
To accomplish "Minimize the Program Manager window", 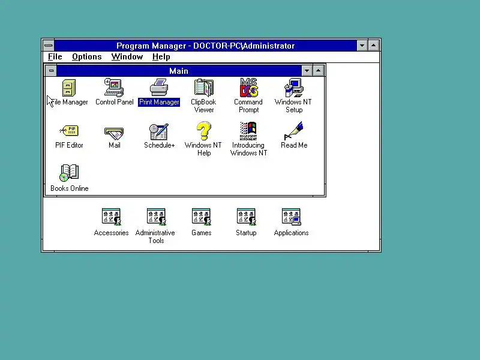I will pyautogui.click(x=362, y=46).
